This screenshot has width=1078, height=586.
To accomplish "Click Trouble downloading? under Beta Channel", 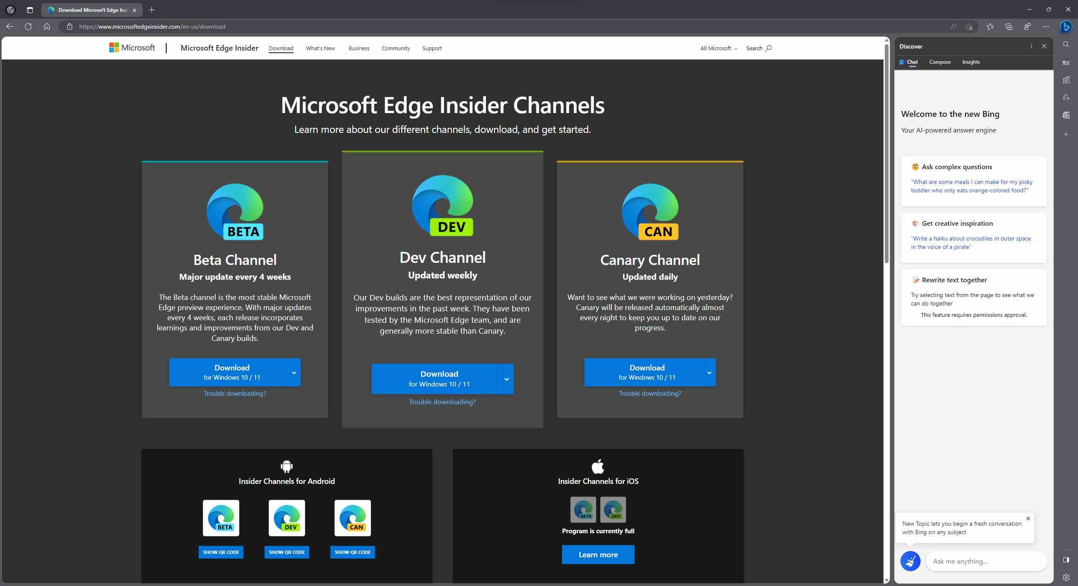I will pos(235,393).
